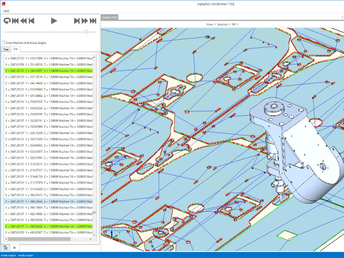Select list row Y = 524.66652
Viewport: 344px width, 258px height.
[x=49, y=145]
